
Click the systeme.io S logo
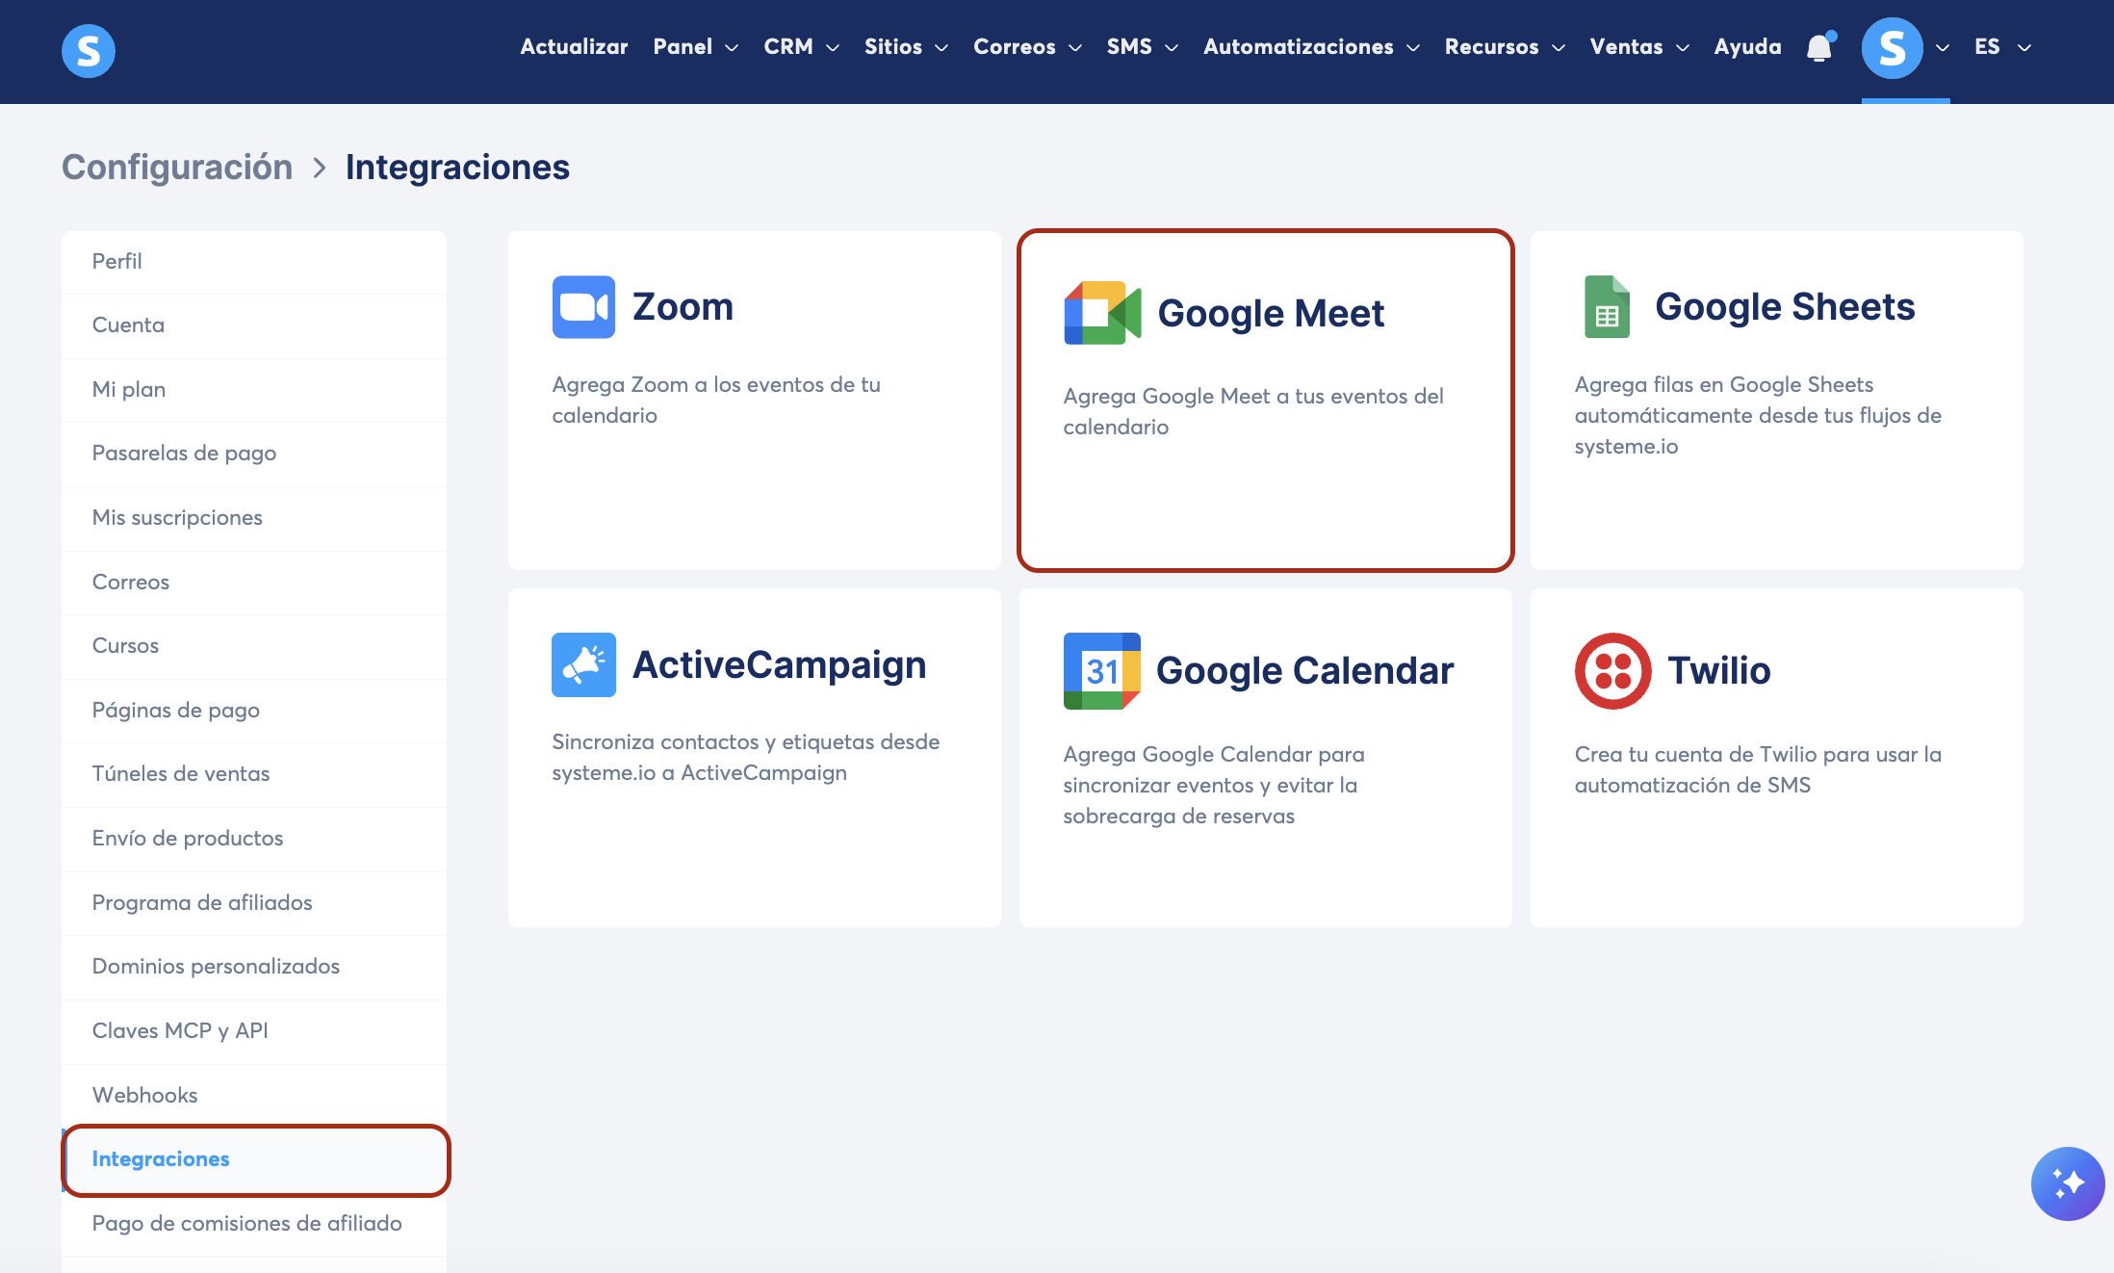(x=89, y=50)
